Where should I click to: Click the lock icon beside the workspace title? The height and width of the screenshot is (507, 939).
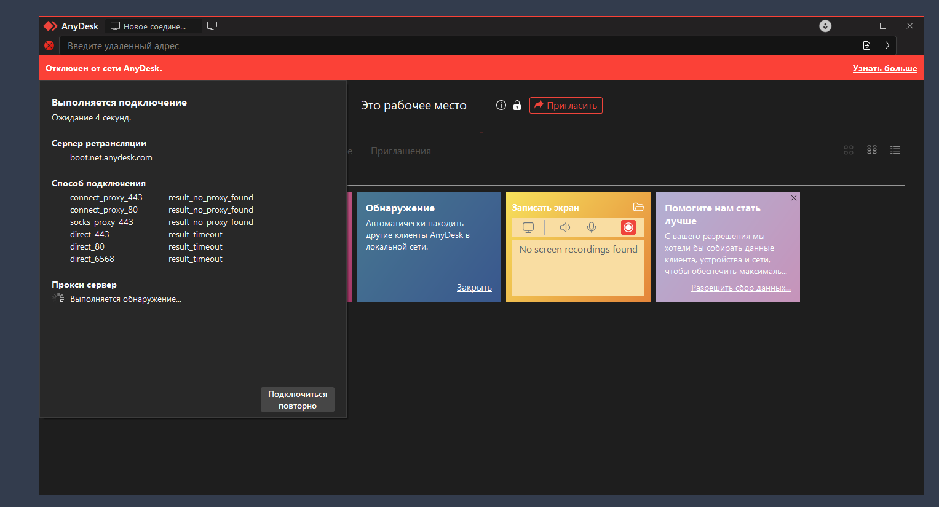click(x=517, y=105)
